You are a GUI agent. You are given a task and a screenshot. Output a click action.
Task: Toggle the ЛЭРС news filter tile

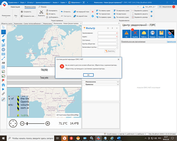click(170, 34)
